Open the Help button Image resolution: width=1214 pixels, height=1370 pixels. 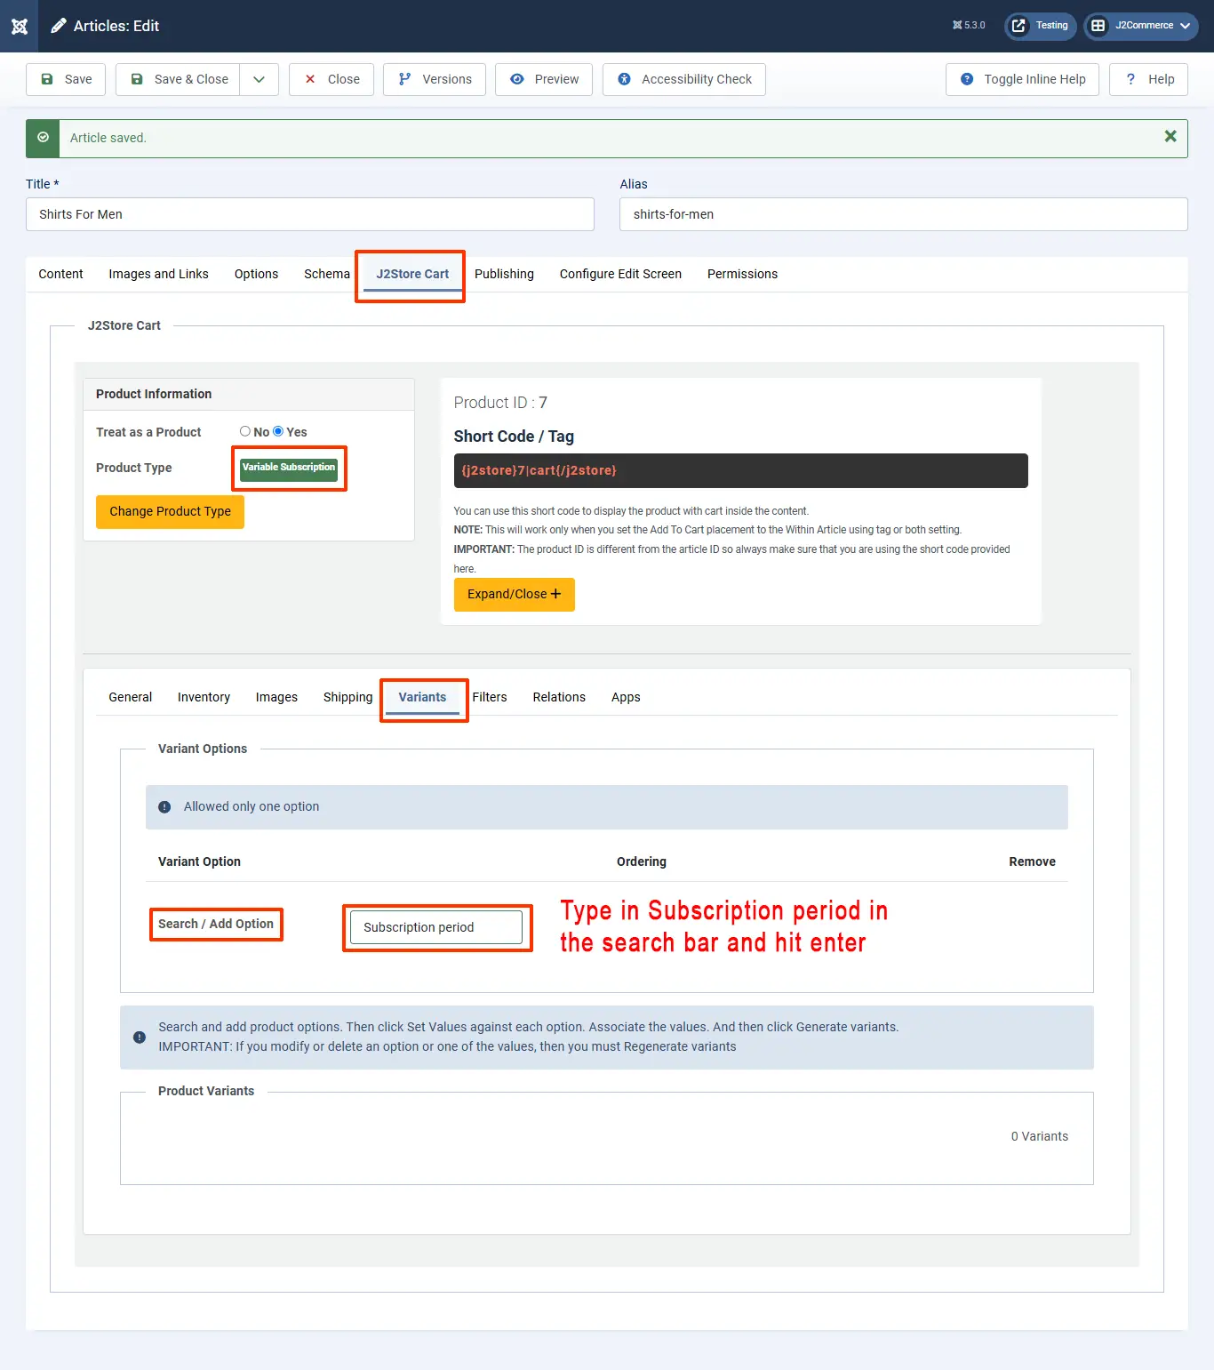point(1149,79)
